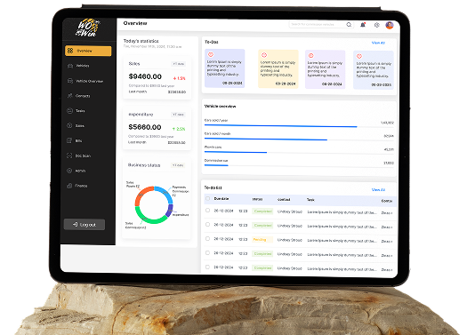Click the Today's statistics heading
The width and height of the screenshot is (475, 335).
tap(141, 41)
